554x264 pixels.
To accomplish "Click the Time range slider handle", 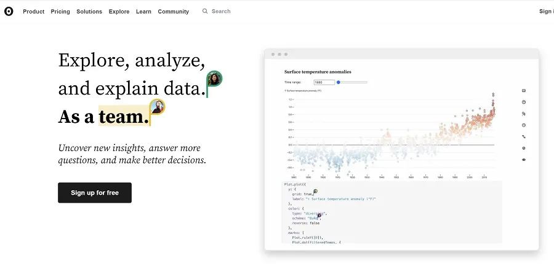I will click(x=339, y=82).
